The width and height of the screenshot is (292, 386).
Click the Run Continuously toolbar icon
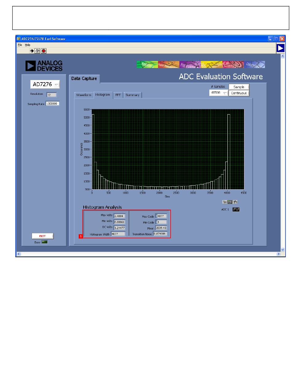37,51
